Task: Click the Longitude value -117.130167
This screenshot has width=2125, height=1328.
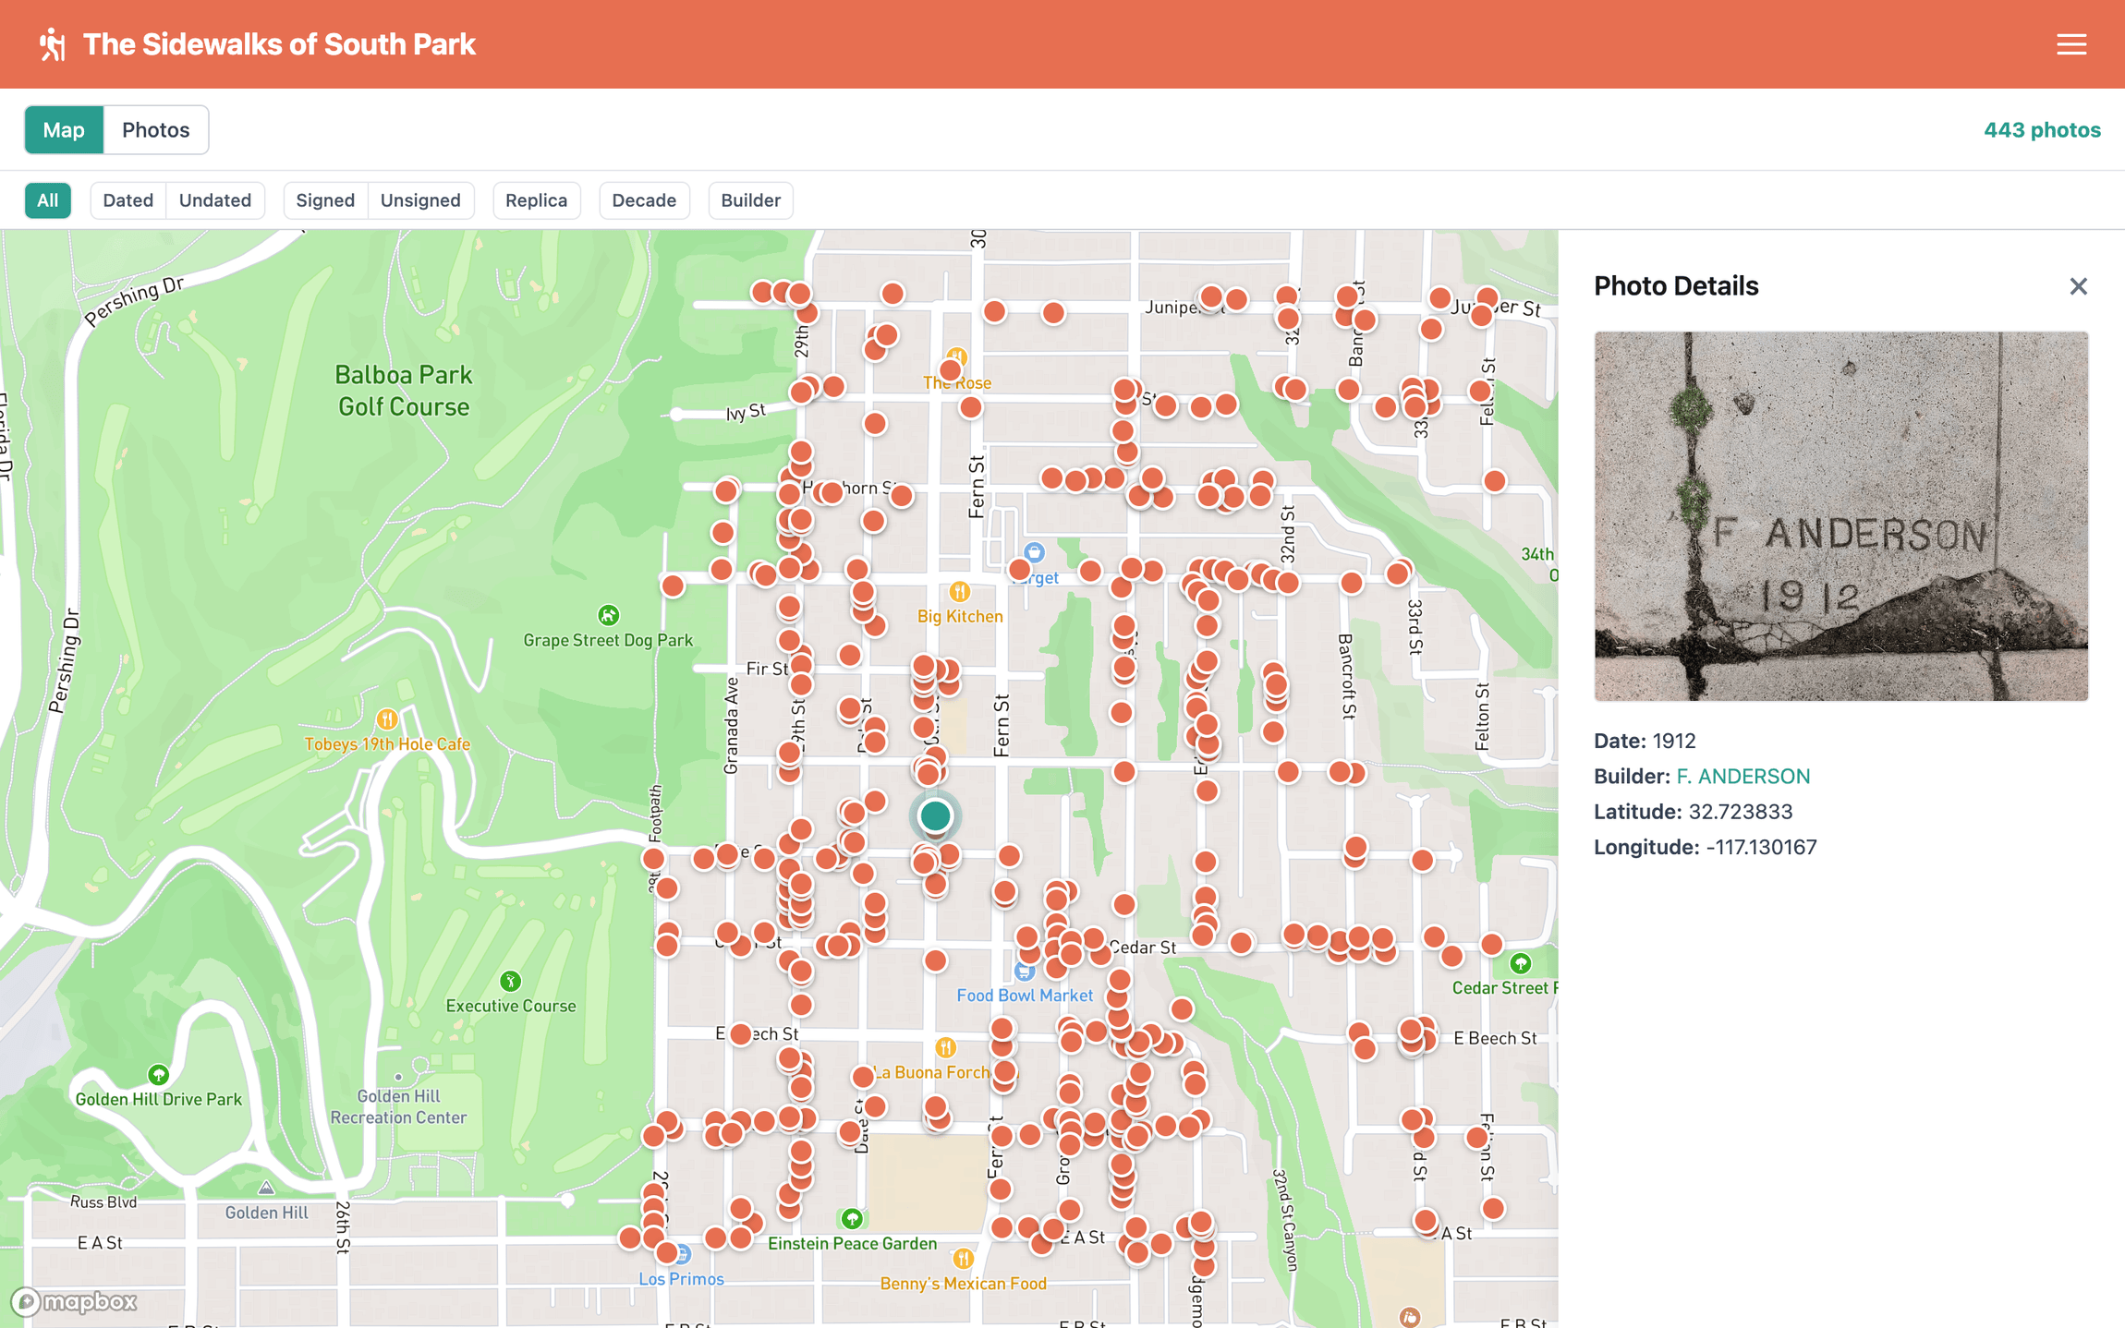Action: (x=1761, y=848)
